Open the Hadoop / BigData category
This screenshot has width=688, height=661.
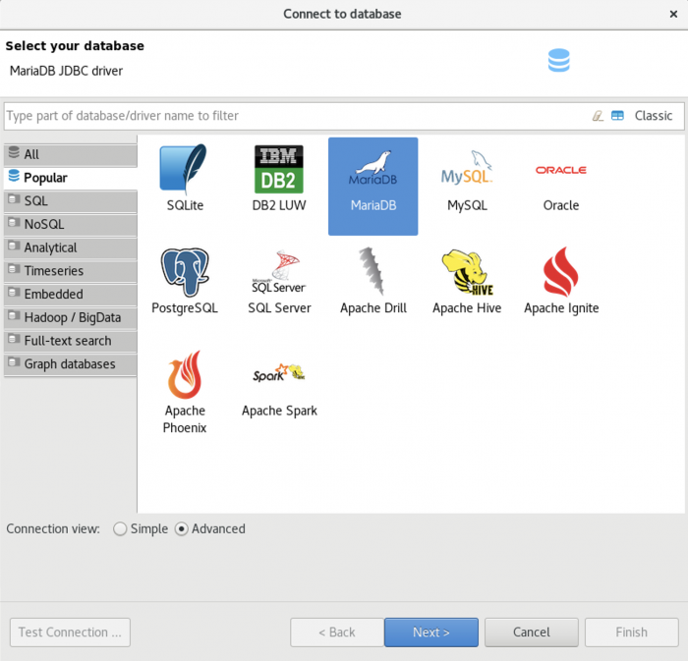click(71, 317)
